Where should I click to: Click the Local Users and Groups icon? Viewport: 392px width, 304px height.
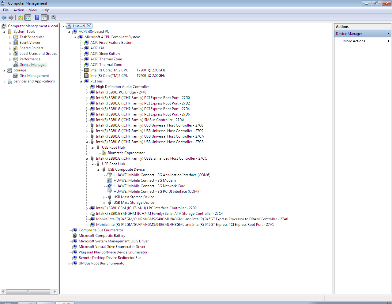(16, 54)
